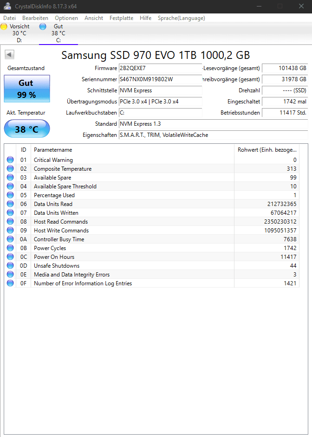Click the Firmware field 2B2QEXE7
Viewport: 312px width, 437px height.
pos(160,68)
